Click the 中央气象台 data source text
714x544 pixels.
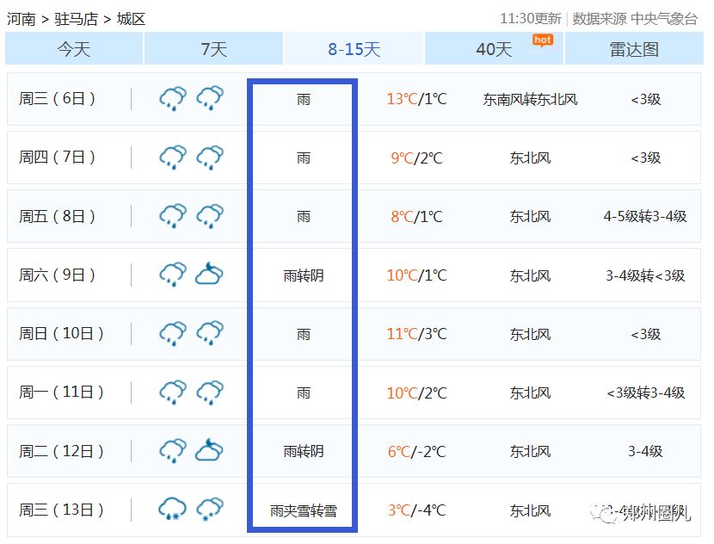(664, 19)
